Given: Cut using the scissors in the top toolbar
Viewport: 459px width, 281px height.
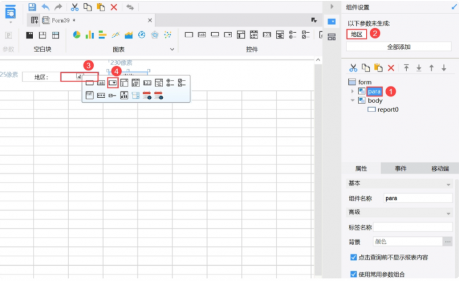Looking at the screenshot, I should pyautogui.click(x=75, y=7).
